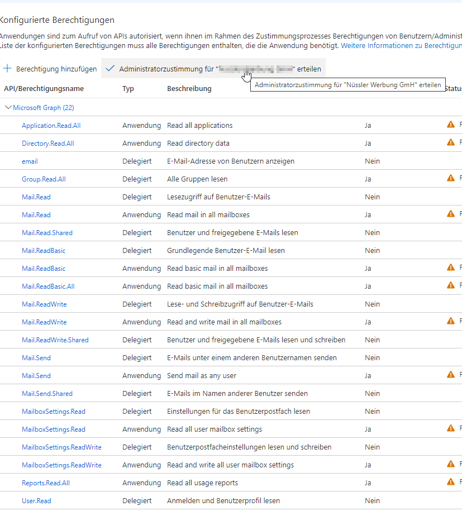Click the Mail.Read.Shared permission name
Screen dimensions: 462x516
click(x=47, y=233)
